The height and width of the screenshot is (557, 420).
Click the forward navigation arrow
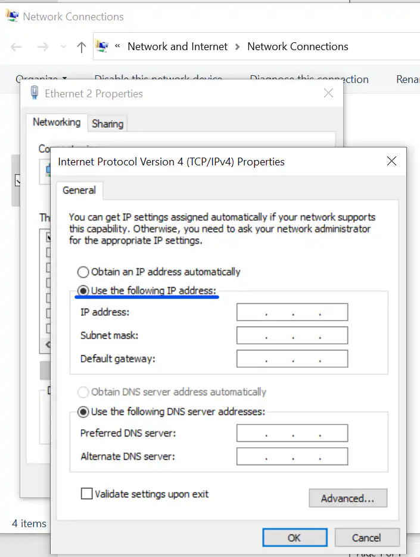coord(42,47)
